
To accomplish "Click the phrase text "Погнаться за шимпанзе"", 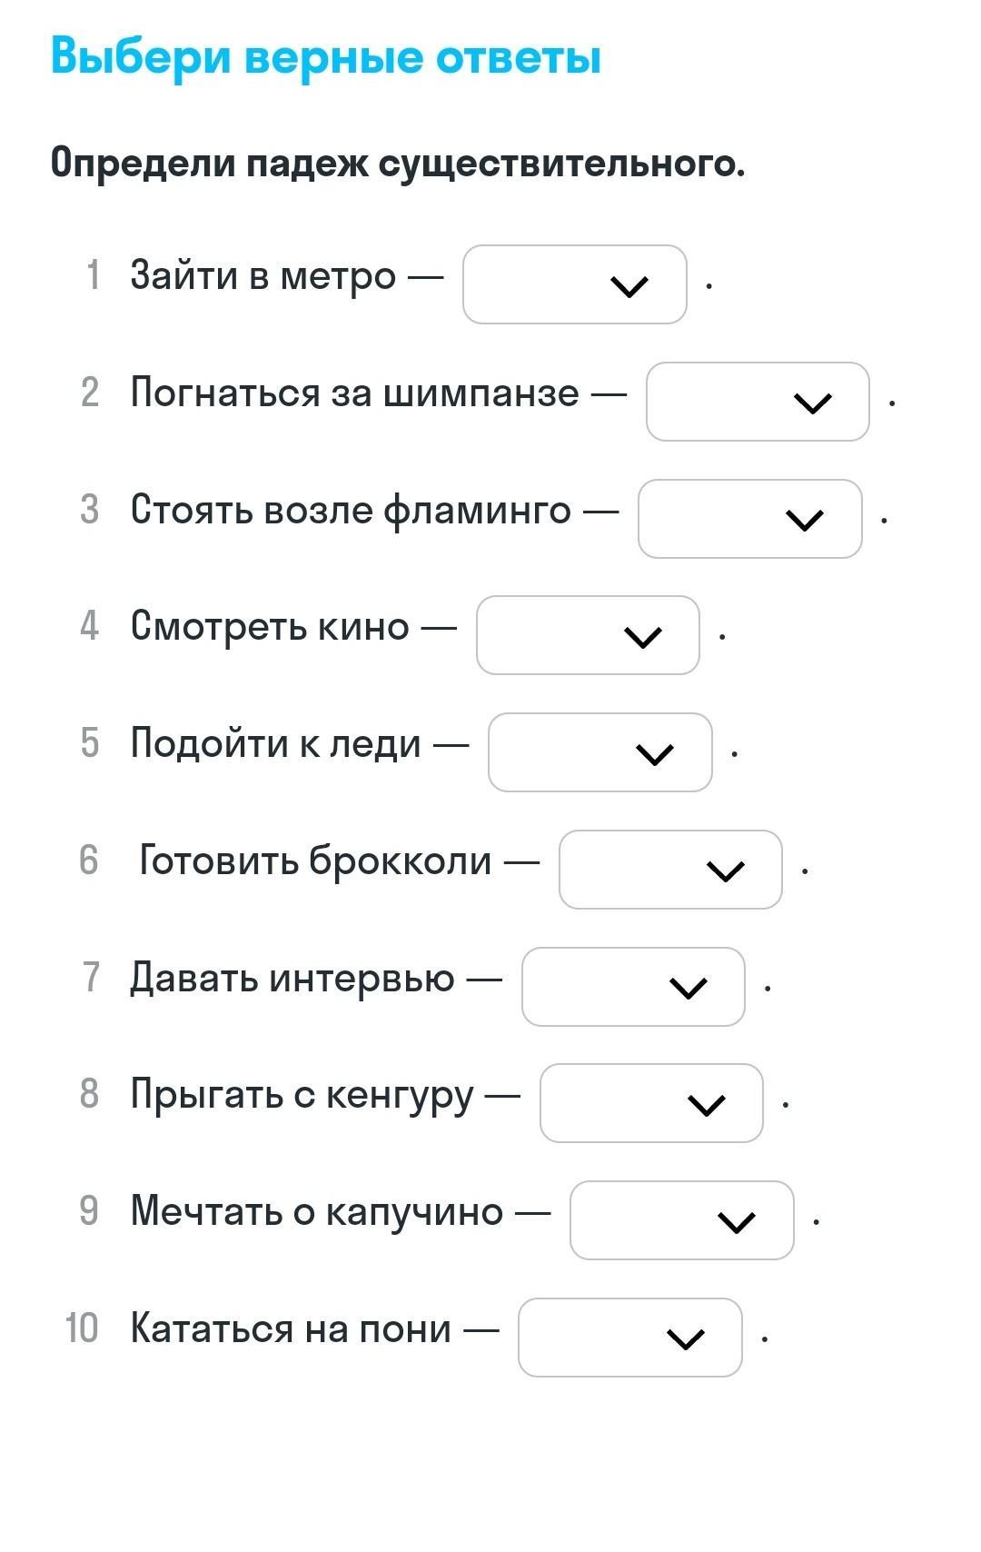I will (x=354, y=393).
